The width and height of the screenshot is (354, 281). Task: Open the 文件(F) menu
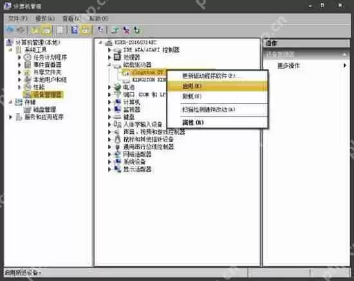17,18
